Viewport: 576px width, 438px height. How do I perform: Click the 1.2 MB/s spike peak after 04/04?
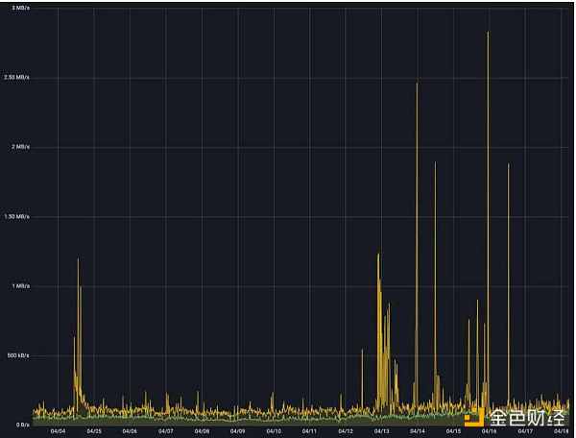(x=78, y=259)
